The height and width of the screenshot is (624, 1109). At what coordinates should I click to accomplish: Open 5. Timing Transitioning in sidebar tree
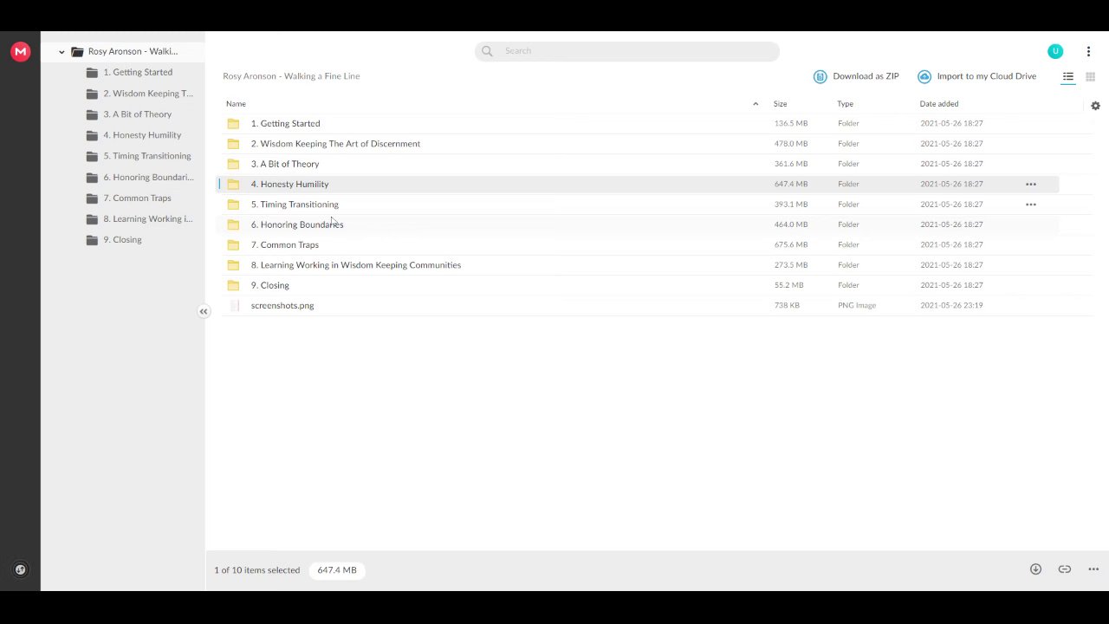[139, 156]
